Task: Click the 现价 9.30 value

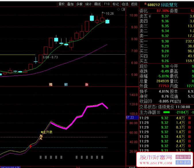Action: [x=165, y=66]
